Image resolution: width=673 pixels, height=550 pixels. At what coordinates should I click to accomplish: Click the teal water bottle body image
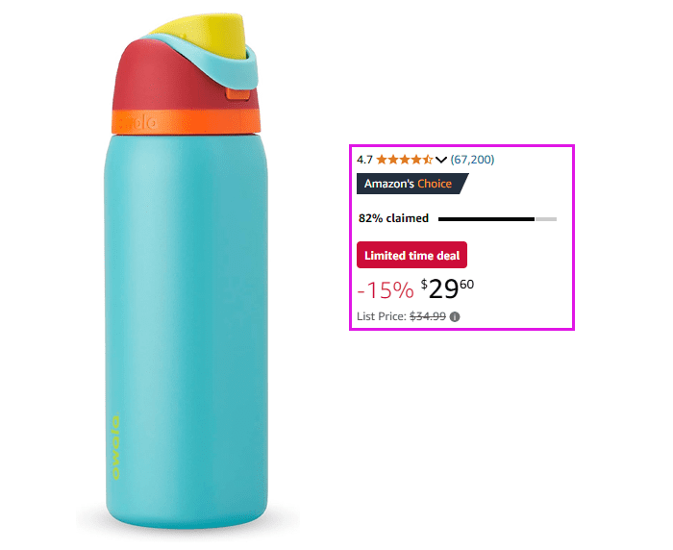(x=186, y=331)
